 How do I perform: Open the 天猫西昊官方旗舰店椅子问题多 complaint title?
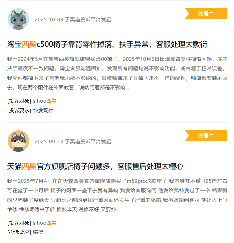(95, 166)
